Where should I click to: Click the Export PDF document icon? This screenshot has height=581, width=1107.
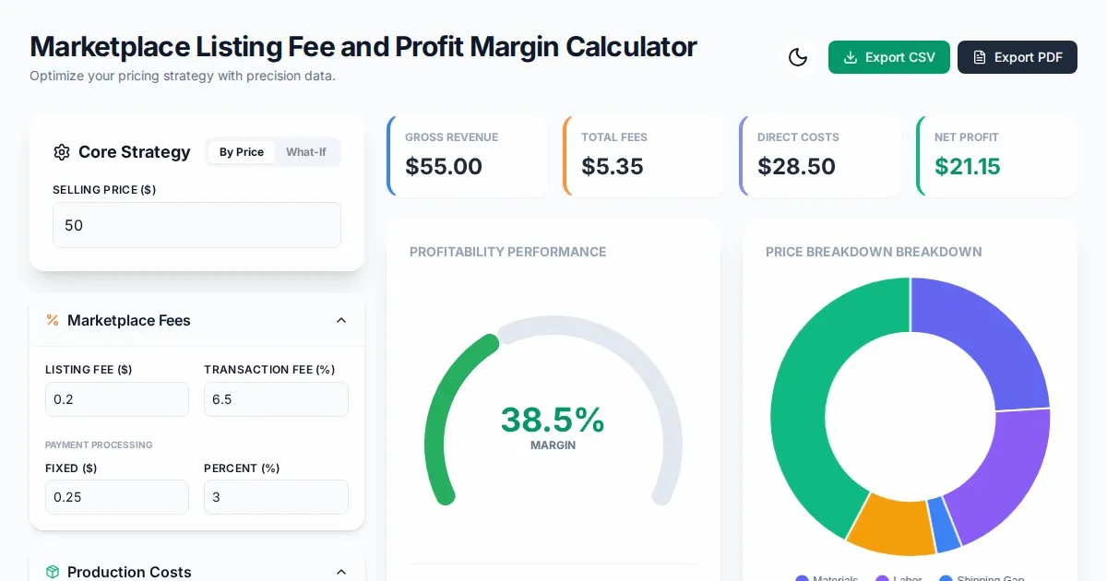coord(980,57)
